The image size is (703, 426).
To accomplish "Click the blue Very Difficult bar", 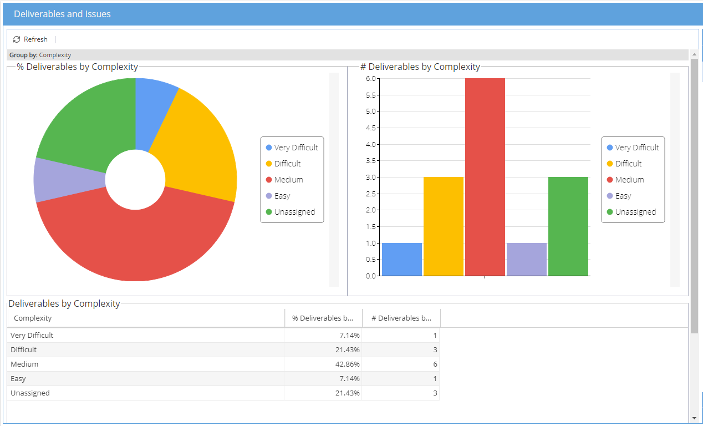I will 402,259.
